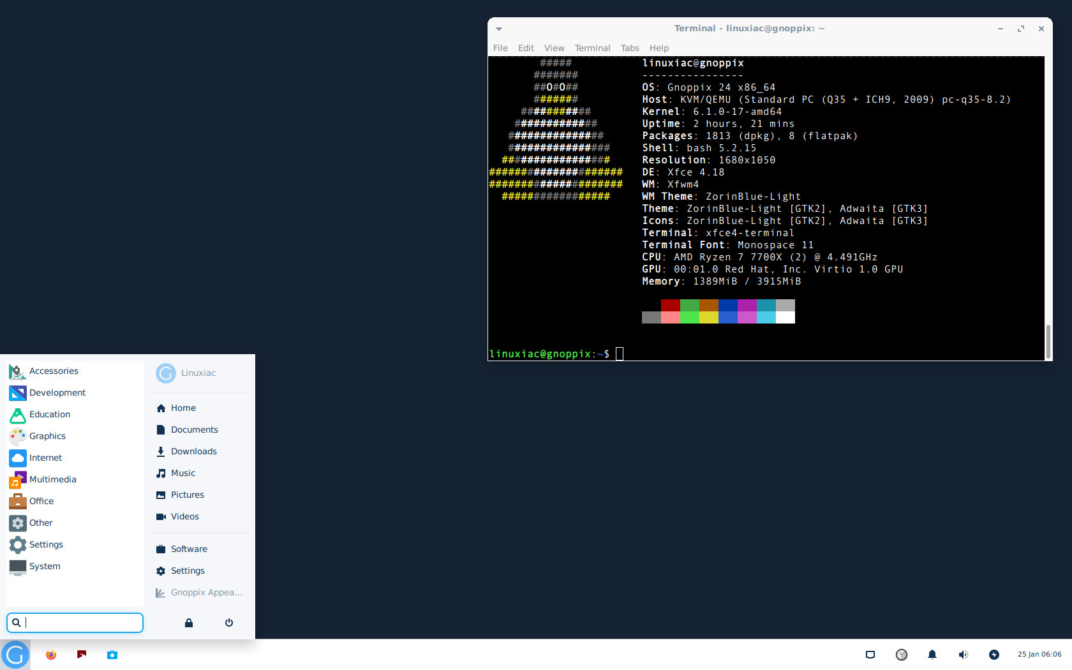Open the red flag app in taskbar
The height and width of the screenshot is (670, 1072).
(82, 655)
